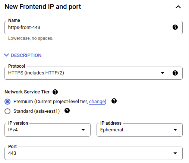The height and width of the screenshot is (163, 189).
Task: Open the help icon inside the Name field
Action: click(x=175, y=27)
